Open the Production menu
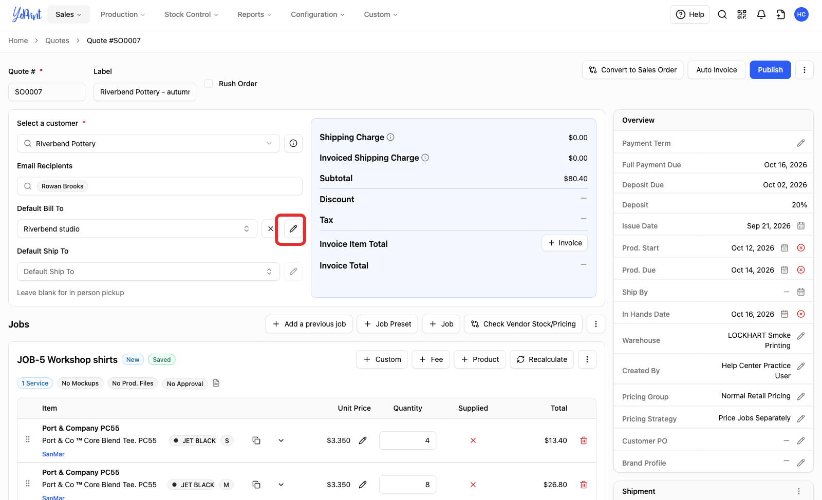The width and height of the screenshot is (822, 500). coord(123,14)
